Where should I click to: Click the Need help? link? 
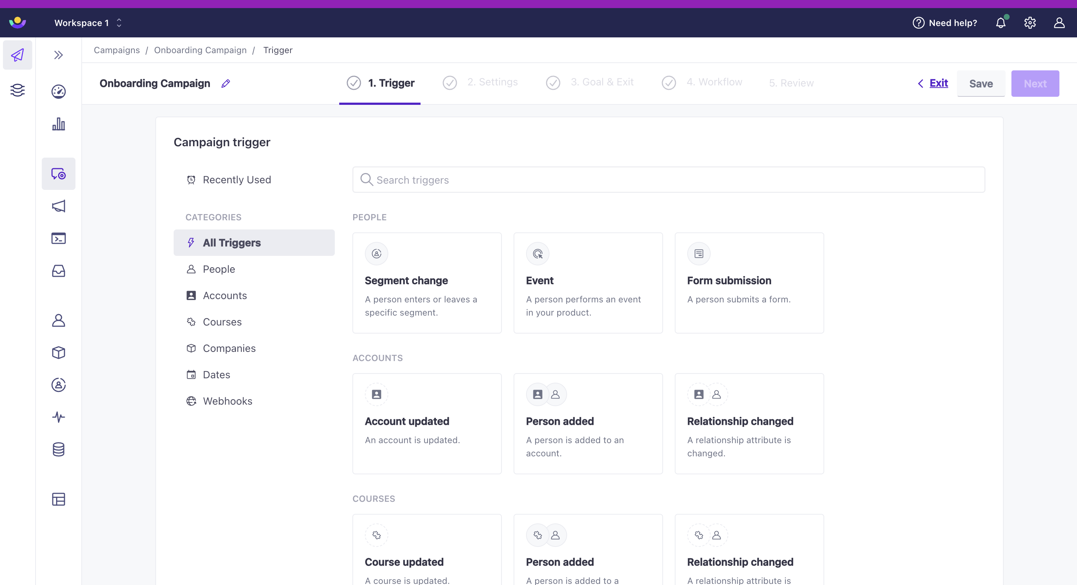click(945, 23)
